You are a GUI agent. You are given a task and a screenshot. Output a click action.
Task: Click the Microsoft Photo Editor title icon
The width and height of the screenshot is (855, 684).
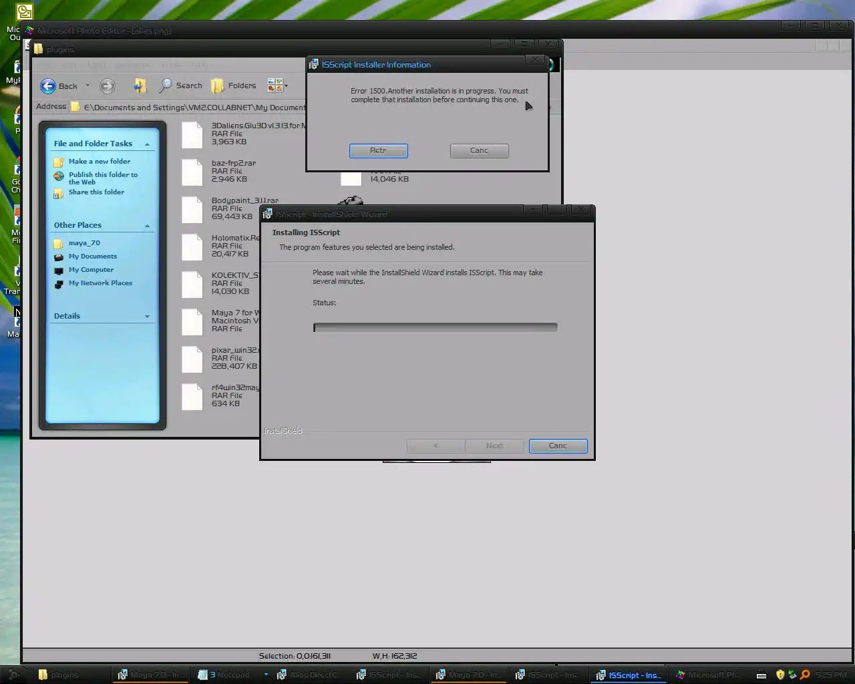pyautogui.click(x=29, y=30)
